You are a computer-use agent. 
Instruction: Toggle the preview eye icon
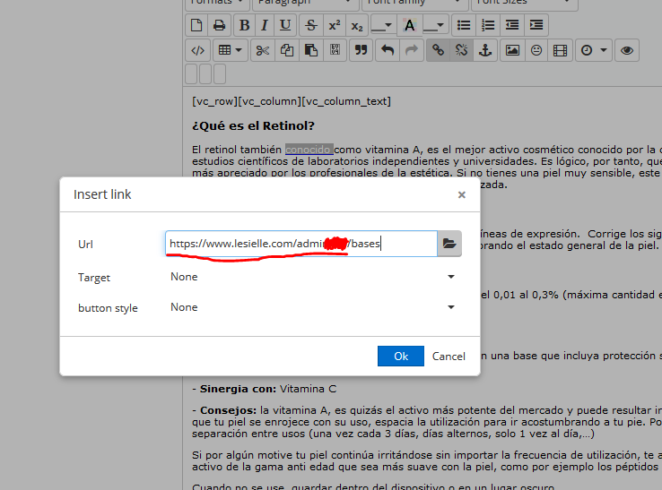pyautogui.click(x=627, y=50)
